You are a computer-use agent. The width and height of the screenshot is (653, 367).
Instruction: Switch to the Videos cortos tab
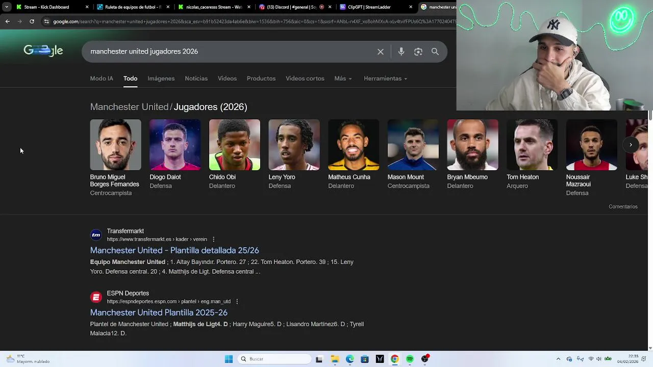(x=305, y=78)
